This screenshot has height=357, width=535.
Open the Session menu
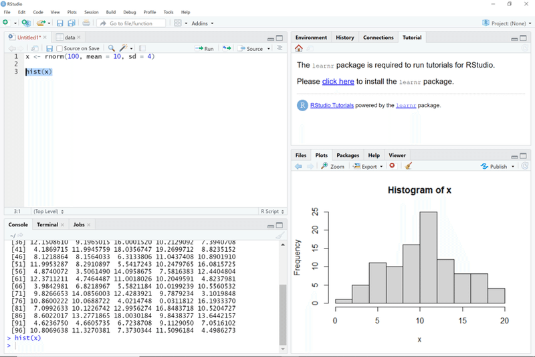pyautogui.click(x=92, y=12)
